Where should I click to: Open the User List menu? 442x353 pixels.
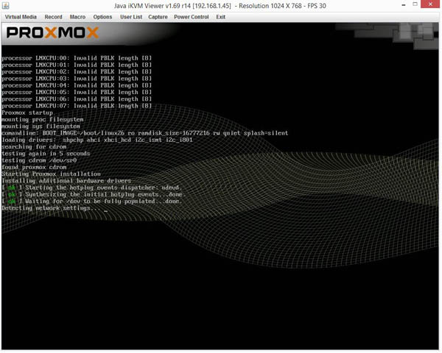(131, 17)
